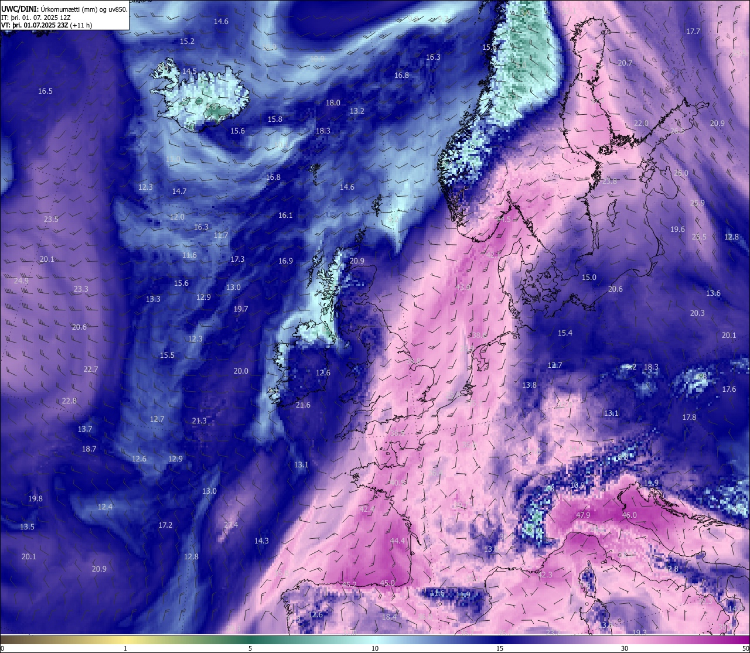Click the 14.7 value south of Iceland
This screenshot has width=750, height=653.
pyautogui.click(x=179, y=192)
